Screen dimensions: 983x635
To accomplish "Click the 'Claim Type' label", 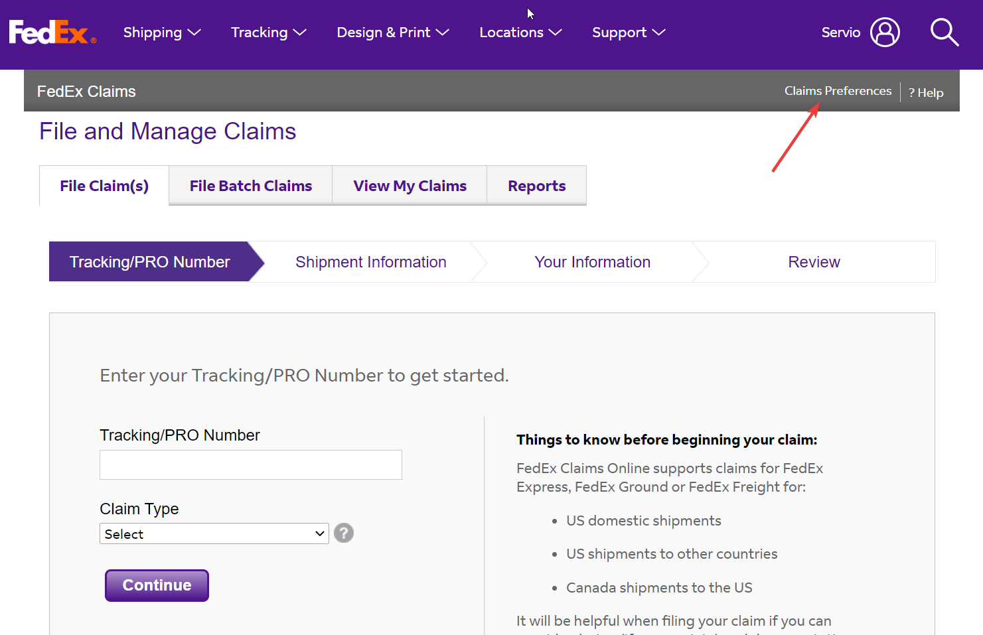I will point(139,509).
